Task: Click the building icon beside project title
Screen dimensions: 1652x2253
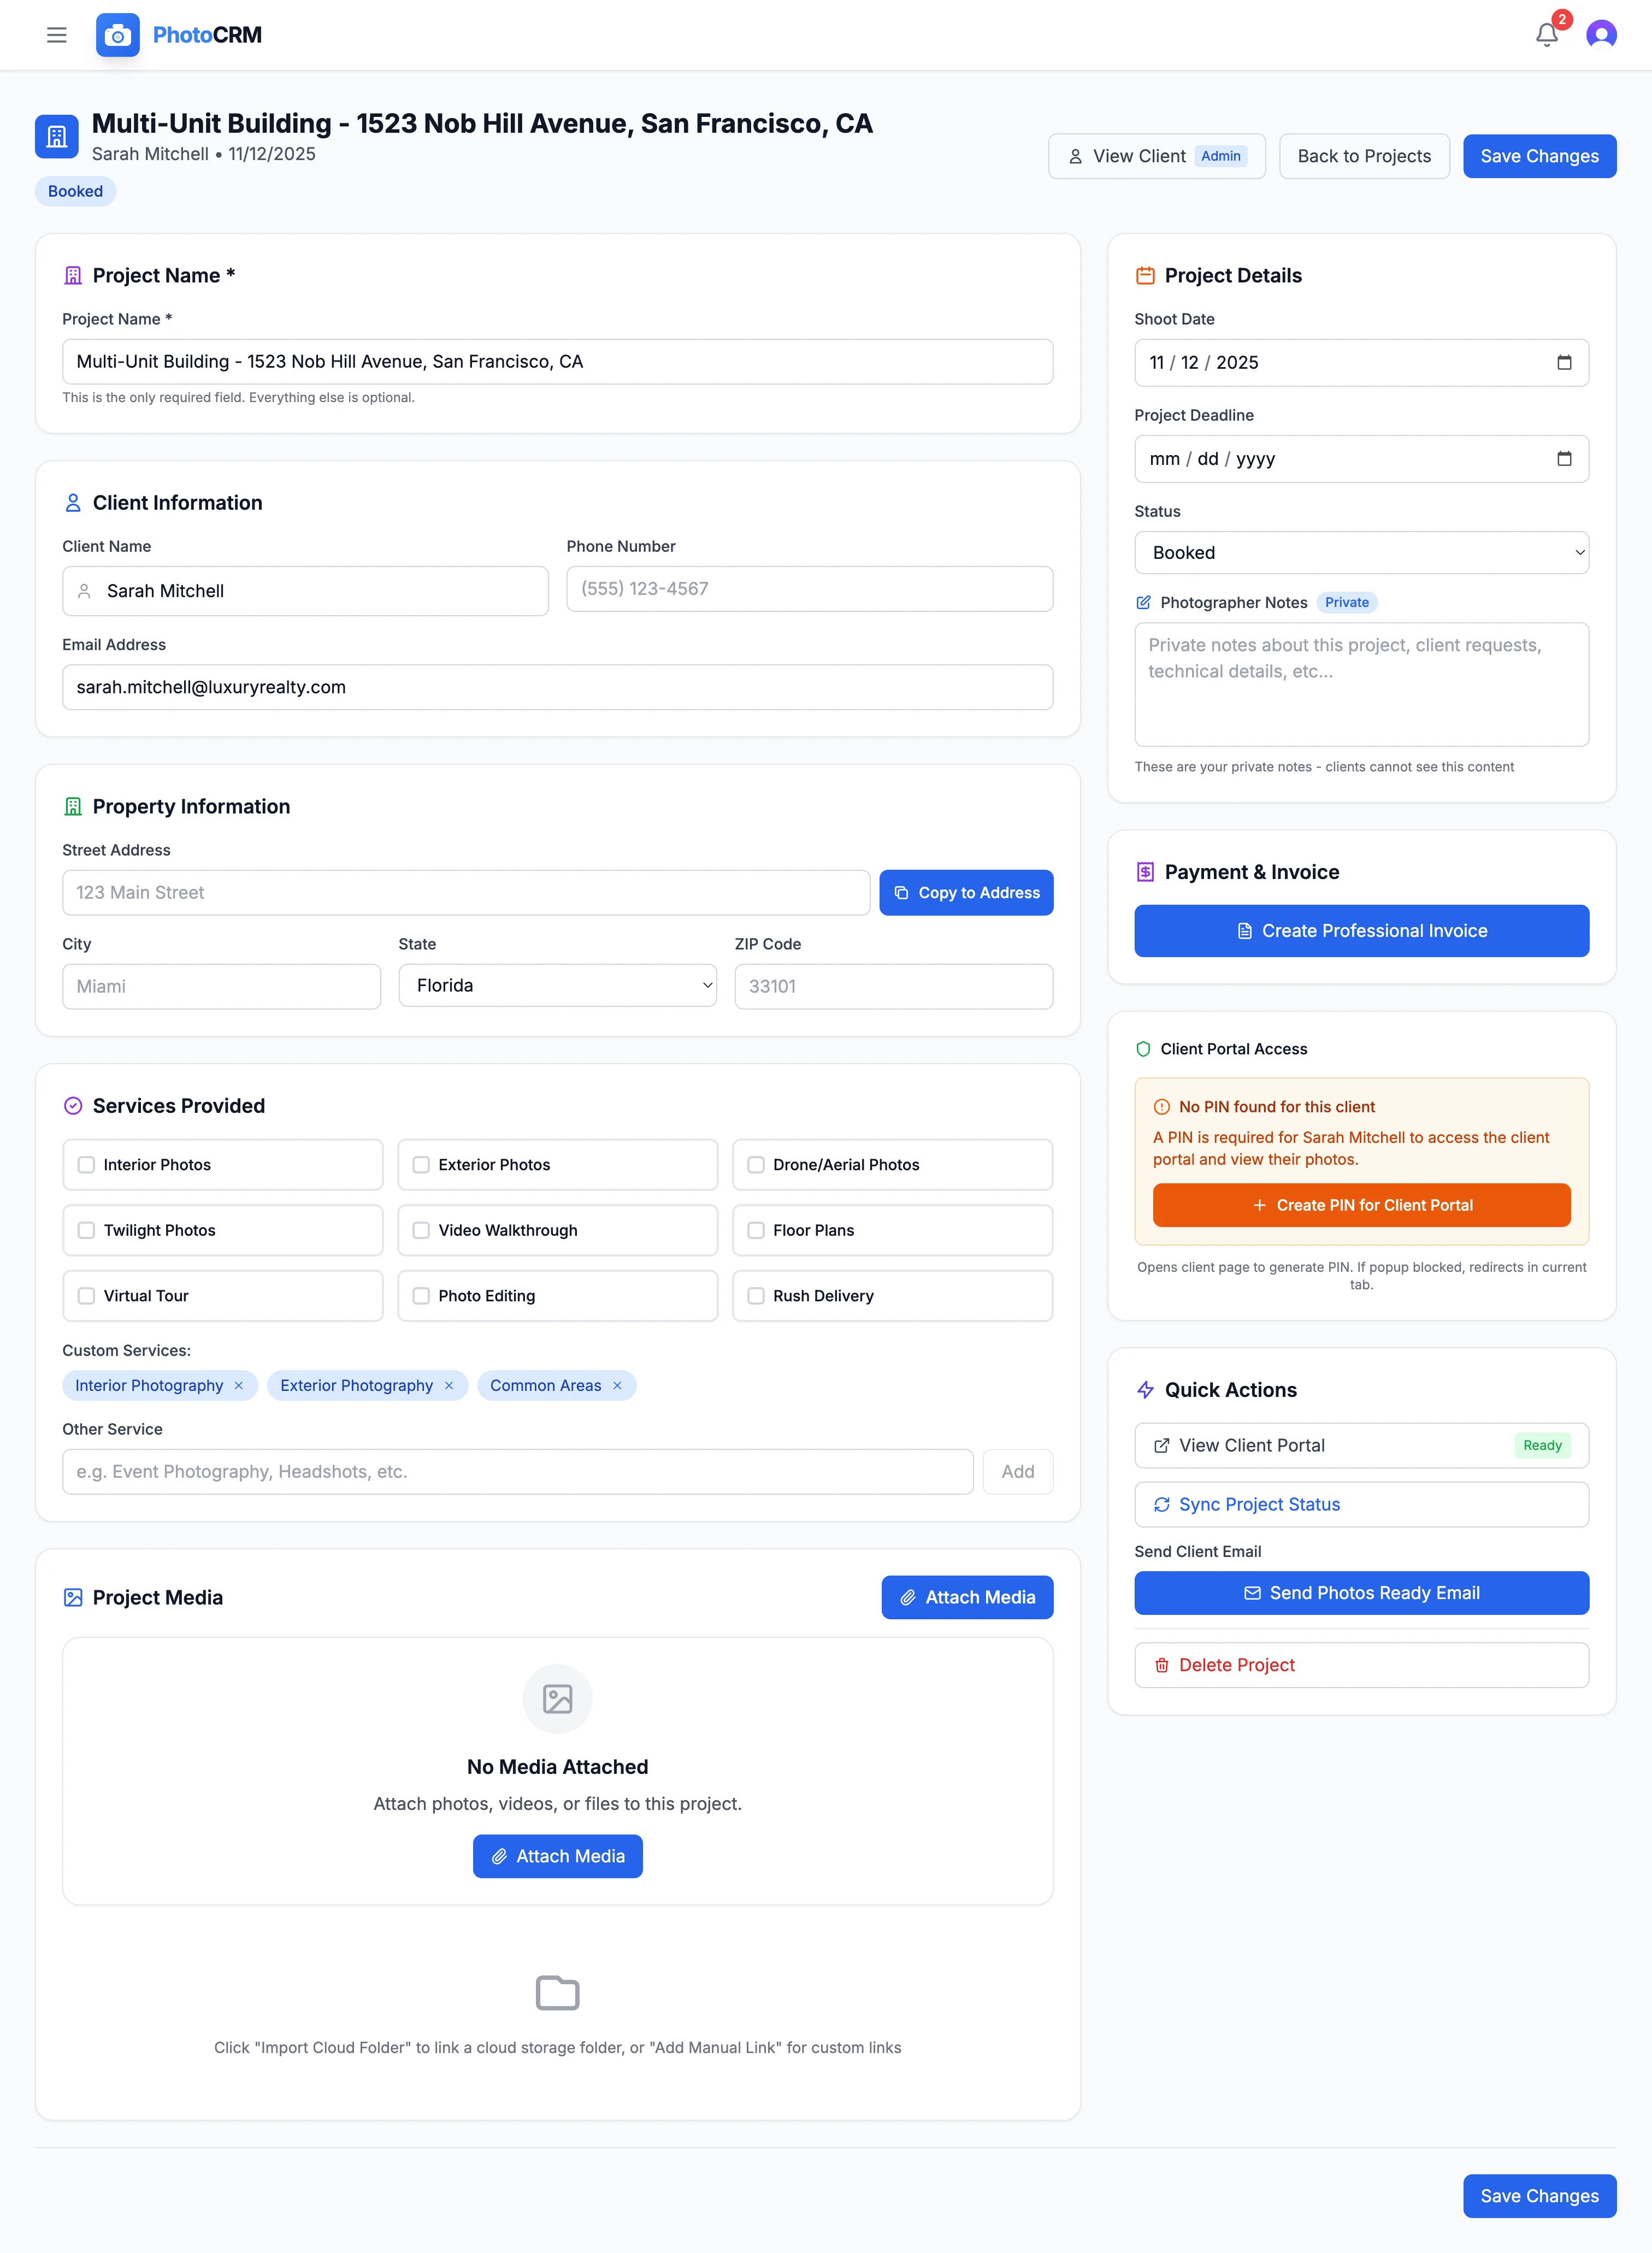Action: pyautogui.click(x=57, y=136)
